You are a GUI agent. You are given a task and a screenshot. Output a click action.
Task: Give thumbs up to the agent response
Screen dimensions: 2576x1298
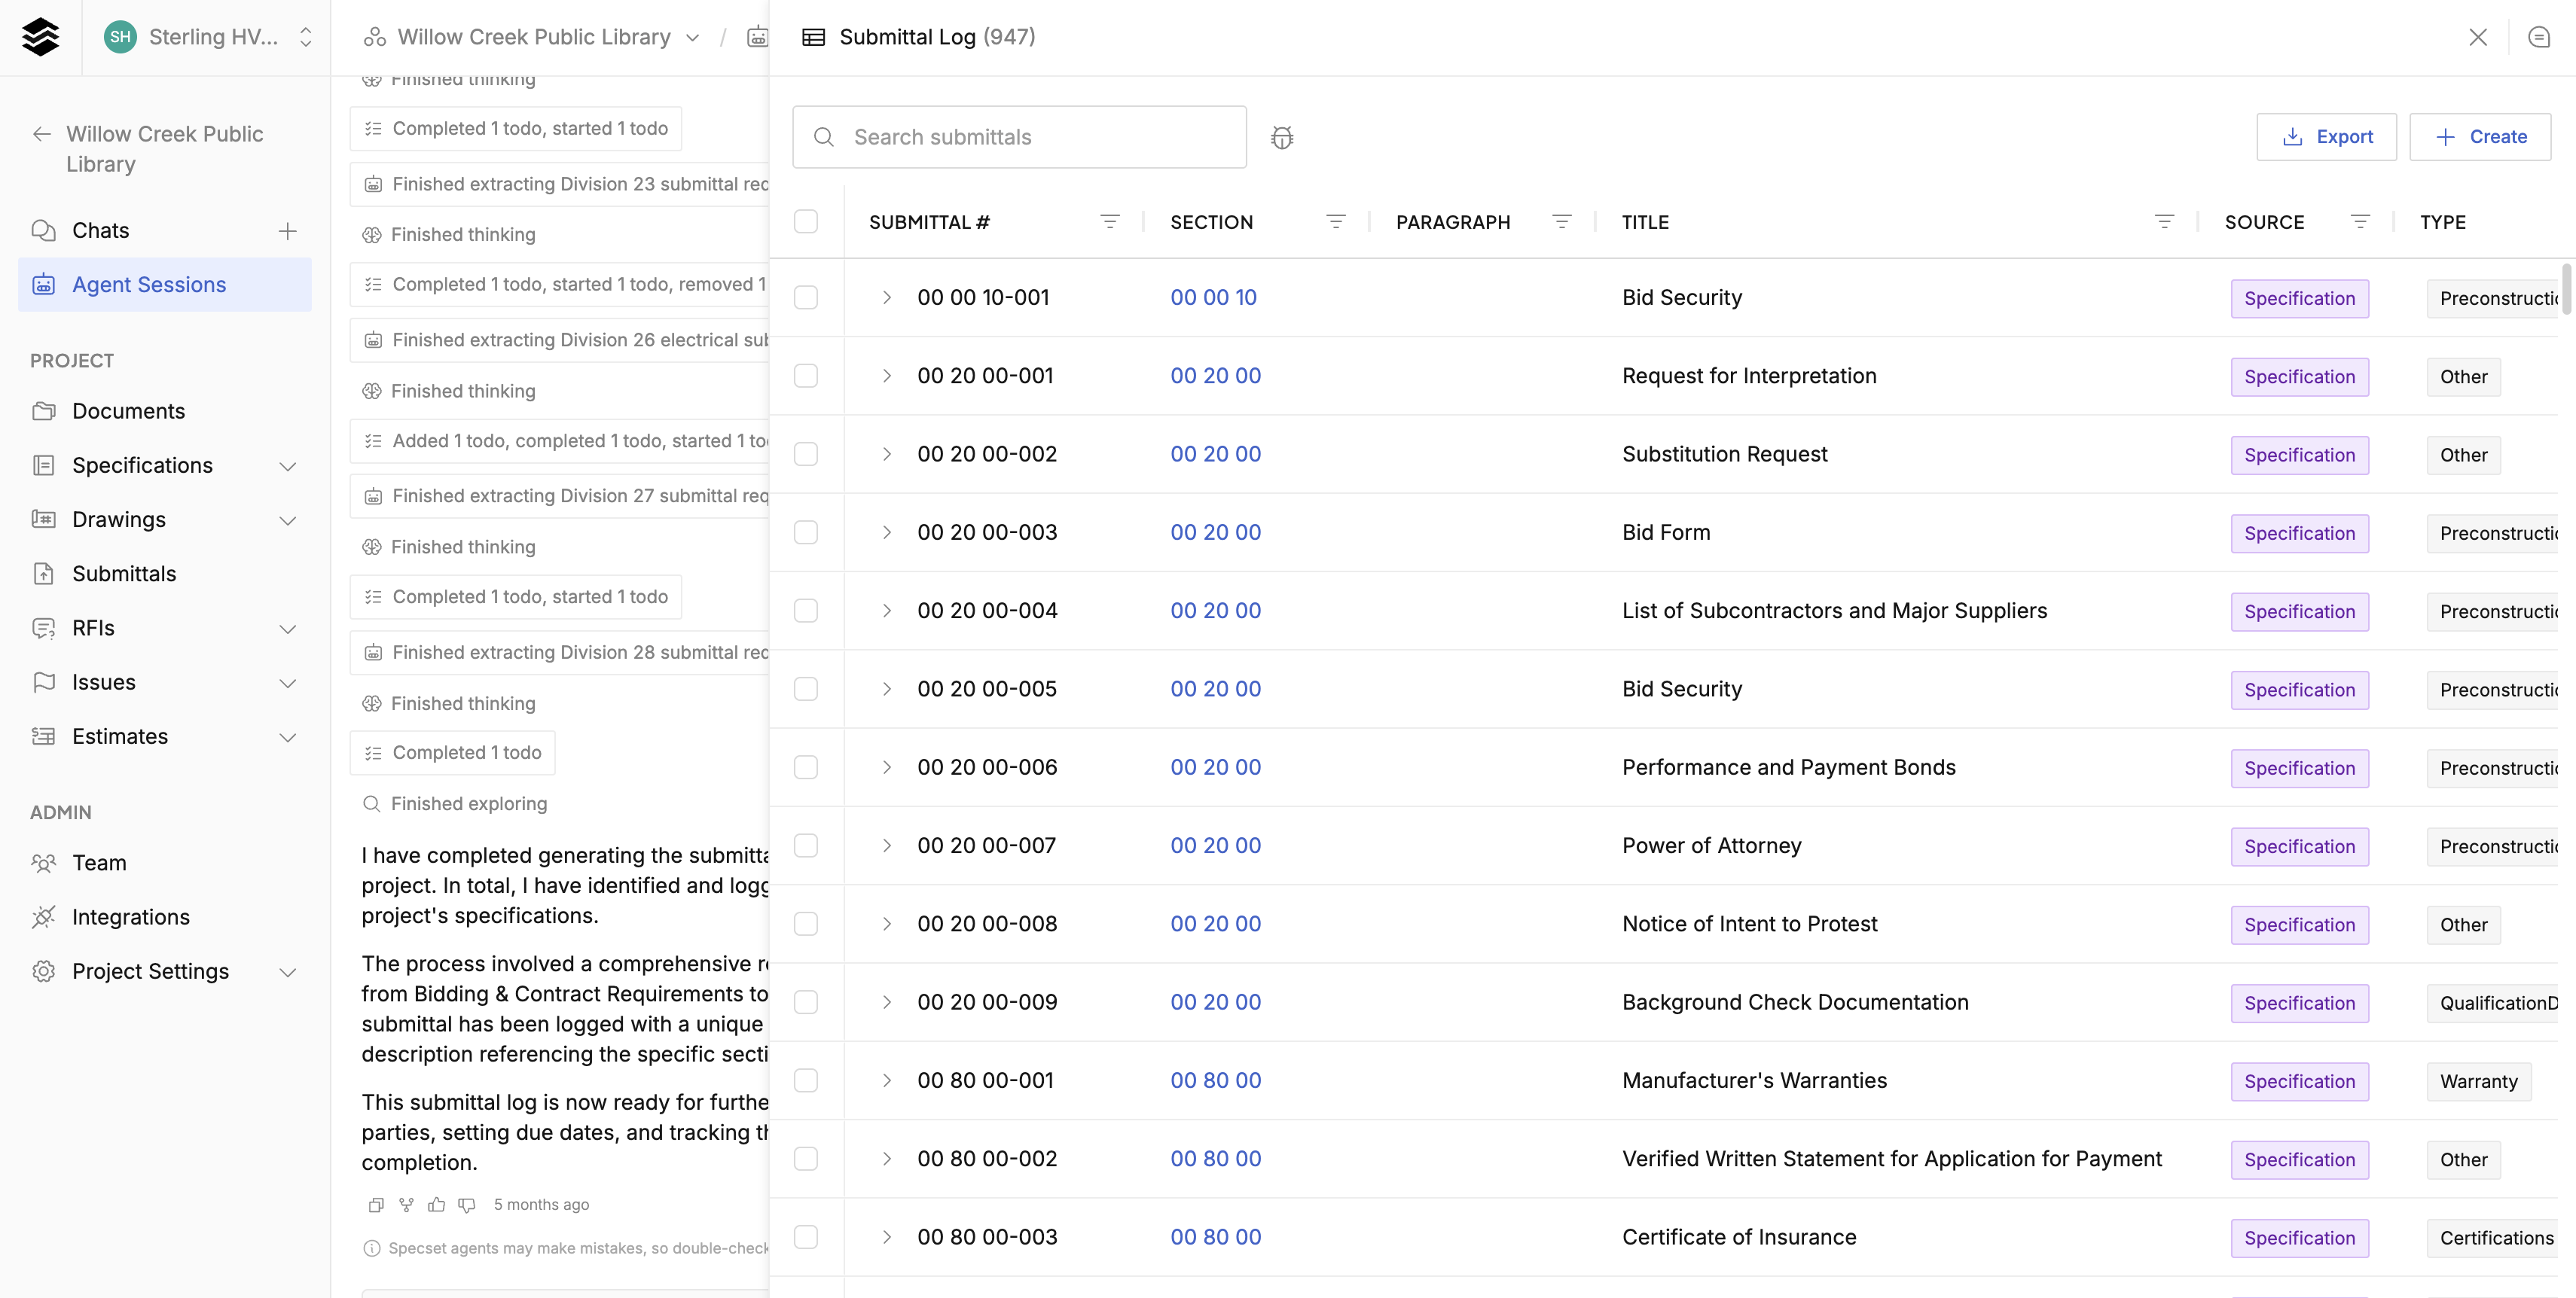[436, 1205]
